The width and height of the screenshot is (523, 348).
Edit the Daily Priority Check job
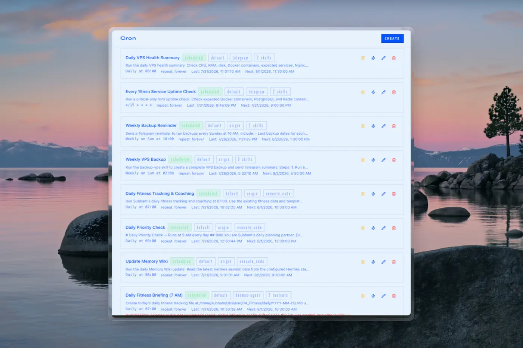click(383, 228)
